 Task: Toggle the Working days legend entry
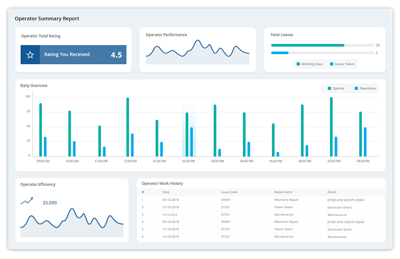coord(309,64)
